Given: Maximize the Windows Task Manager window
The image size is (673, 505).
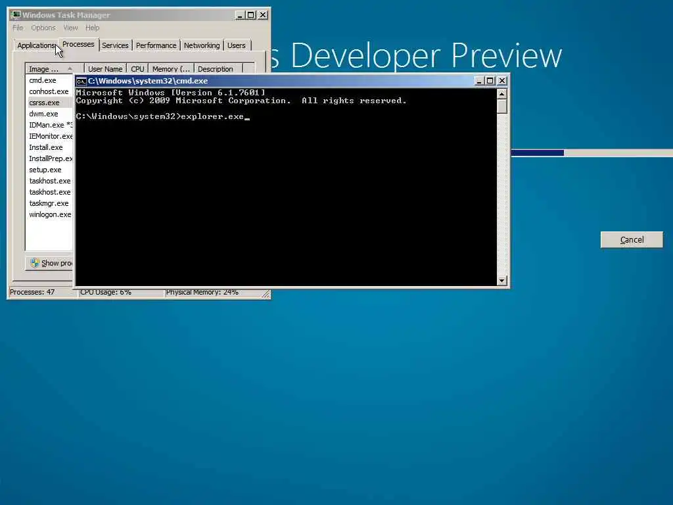Looking at the screenshot, I should pos(250,15).
